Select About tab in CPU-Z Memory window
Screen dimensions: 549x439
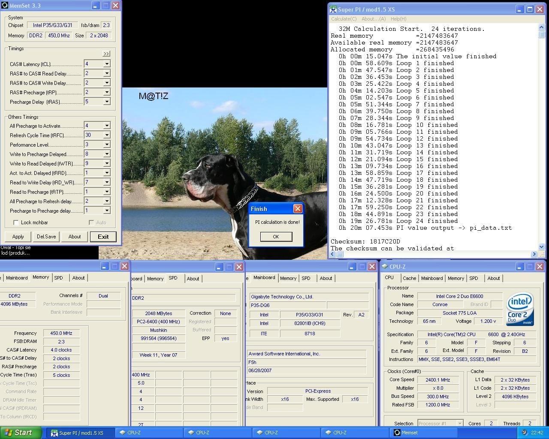[78, 278]
